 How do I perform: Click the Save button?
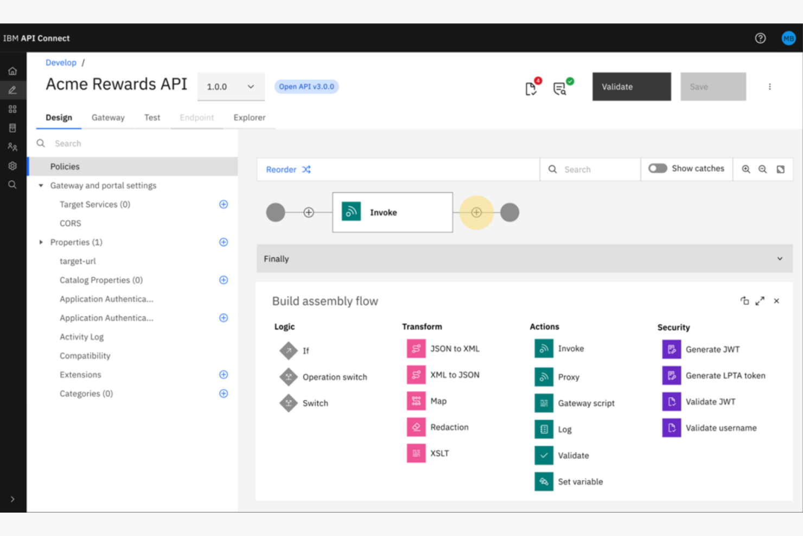(x=713, y=87)
